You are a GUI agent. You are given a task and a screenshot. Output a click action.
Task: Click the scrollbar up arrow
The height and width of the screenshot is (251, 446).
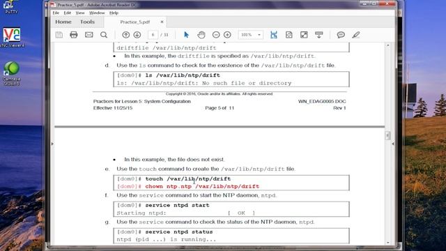click(x=387, y=45)
